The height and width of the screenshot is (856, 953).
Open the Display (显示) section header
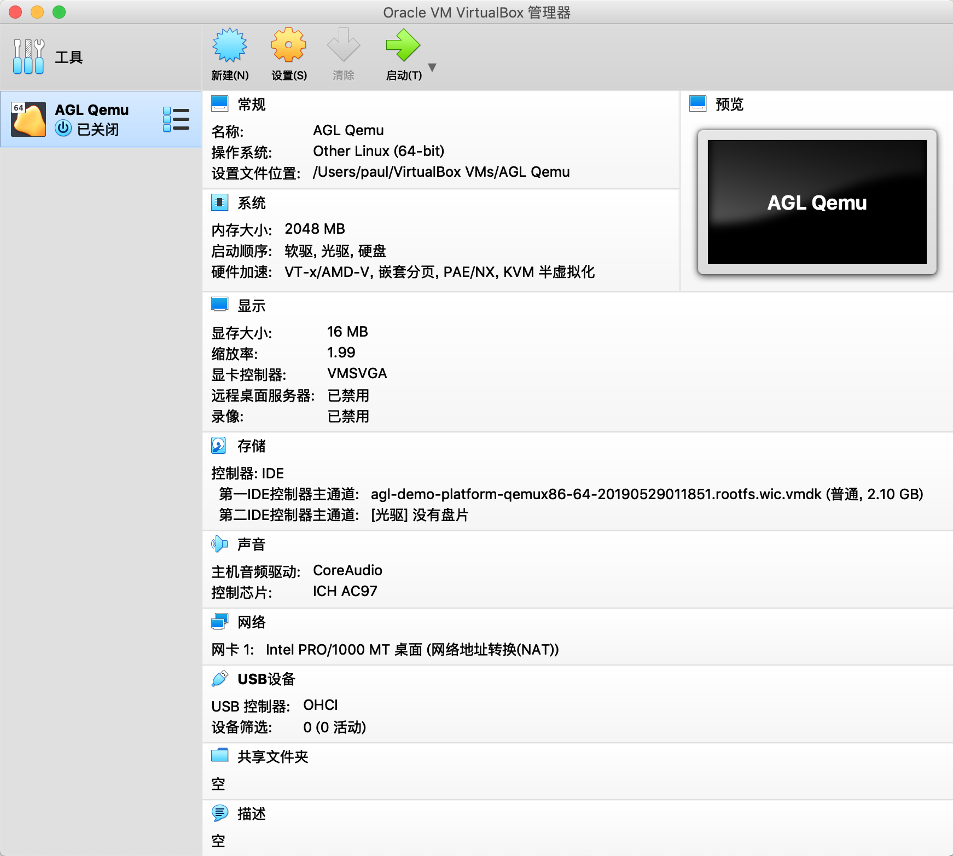coord(251,306)
